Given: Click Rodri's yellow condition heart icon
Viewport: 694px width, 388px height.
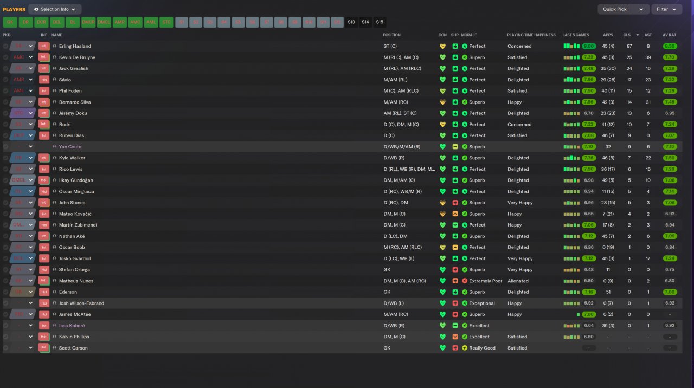Looking at the screenshot, I should click(442, 125).
